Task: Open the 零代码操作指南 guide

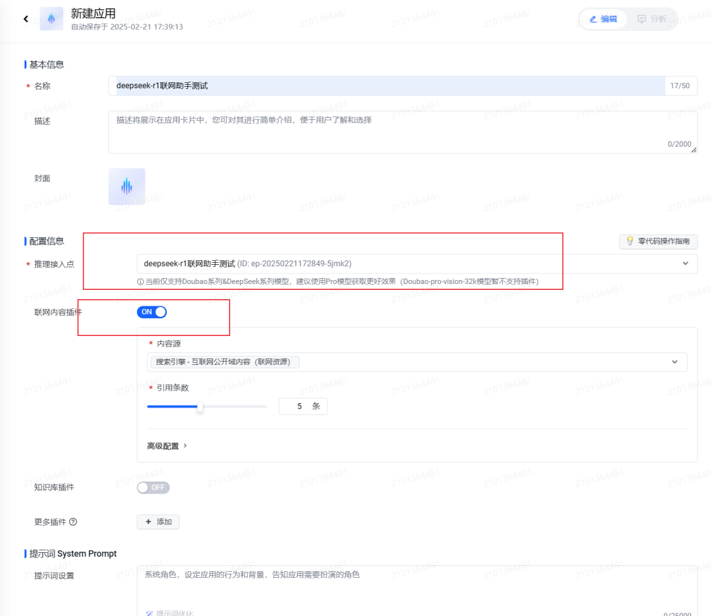Action: point(658,241)
